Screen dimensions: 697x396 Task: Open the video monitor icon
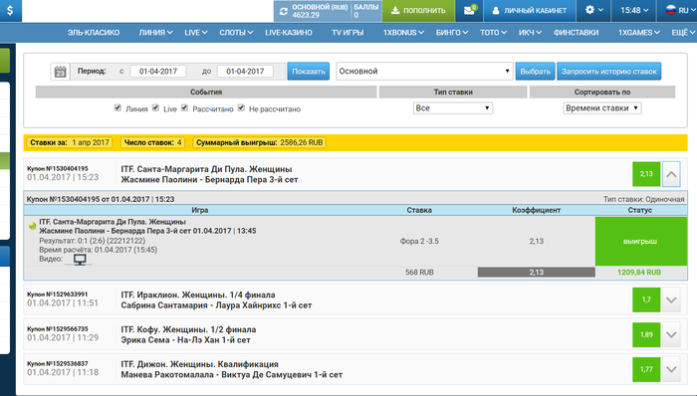pyautogui.click(x=80, y=260)
